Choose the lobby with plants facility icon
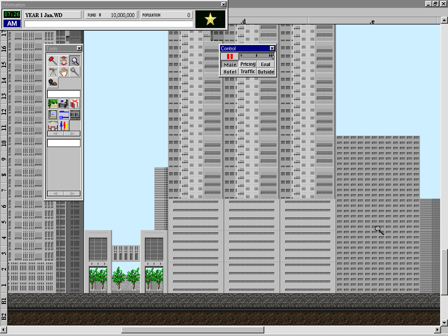The image size is (448, 336). tap(52, 103)
